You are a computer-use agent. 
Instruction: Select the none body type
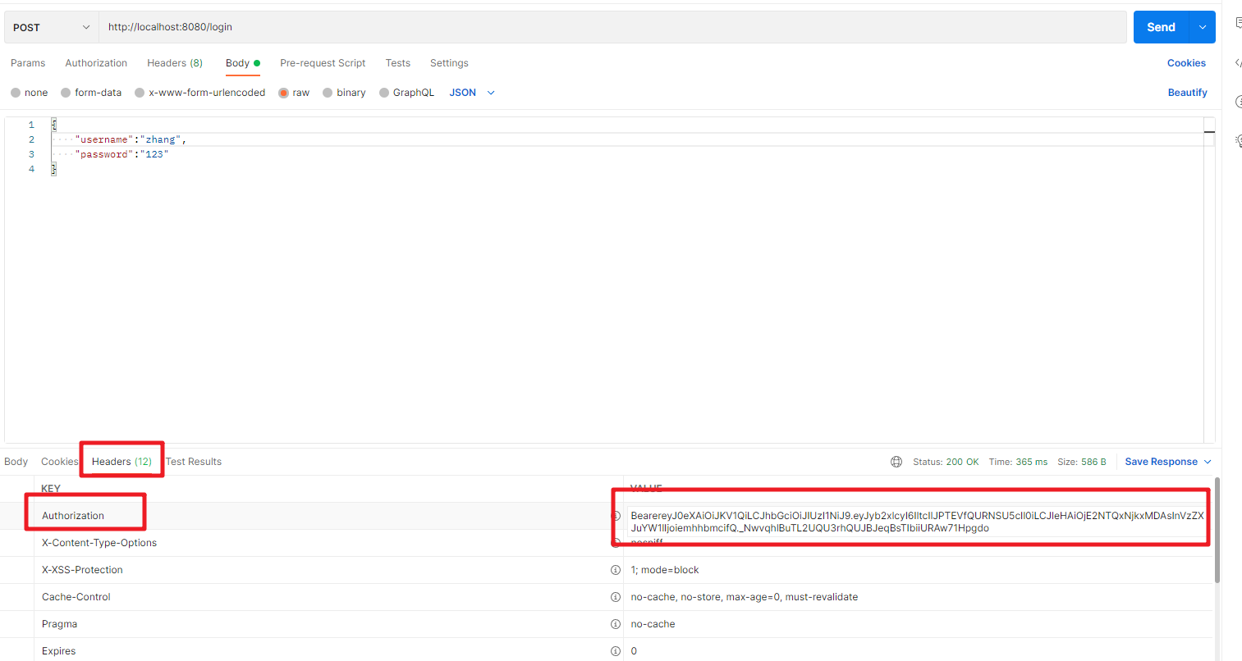[30, 93]
